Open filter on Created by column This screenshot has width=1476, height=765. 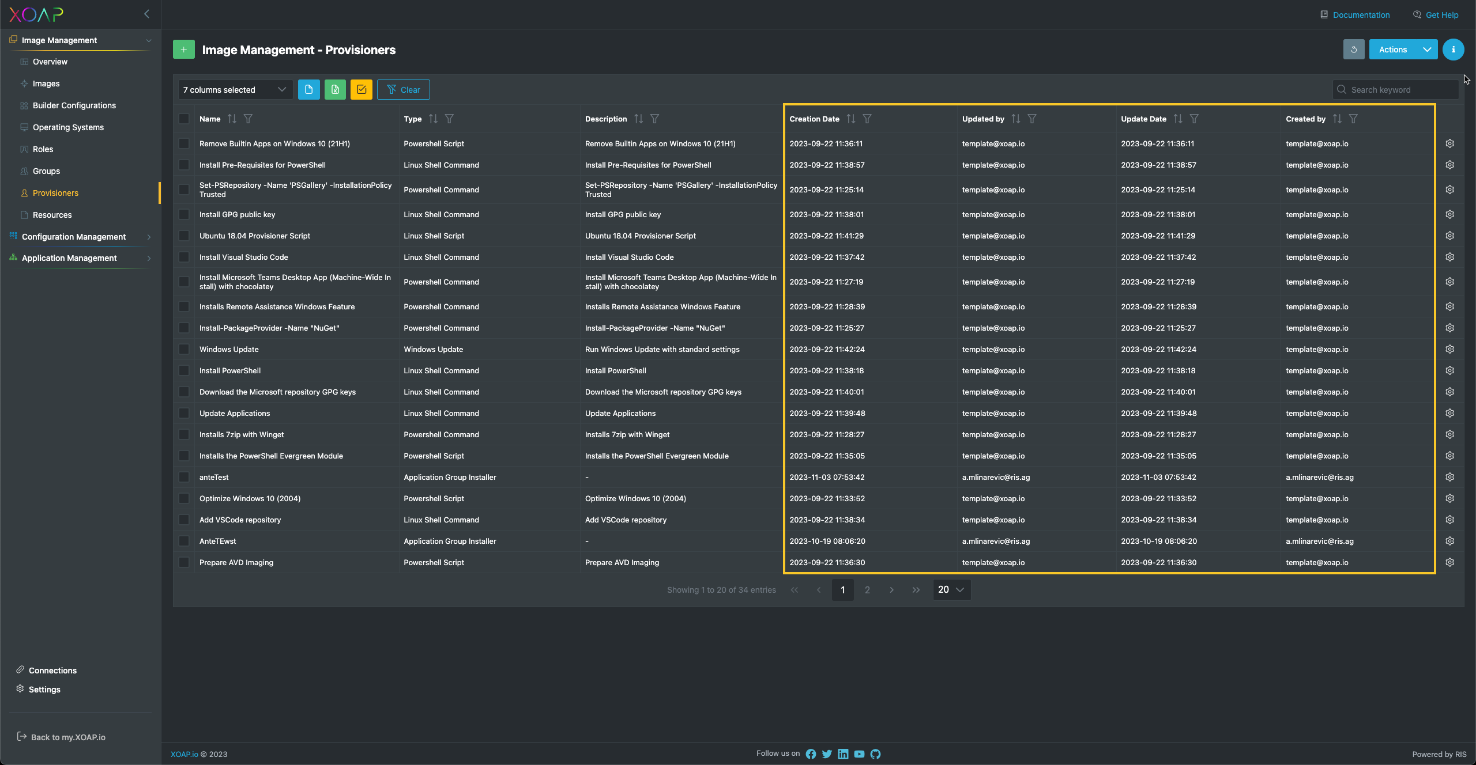(1353, 119)
